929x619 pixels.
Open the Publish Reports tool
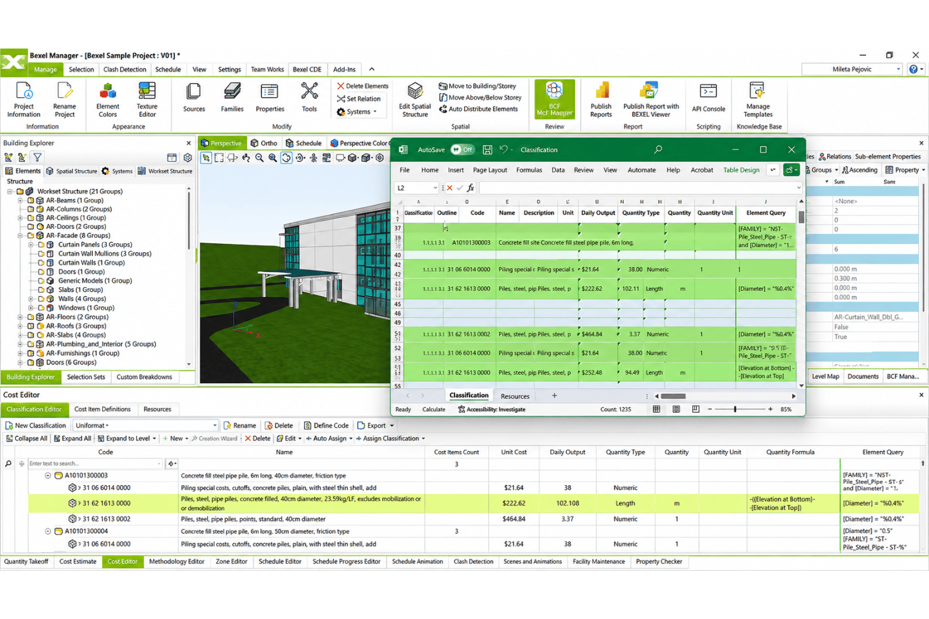(x=601, y=100)
